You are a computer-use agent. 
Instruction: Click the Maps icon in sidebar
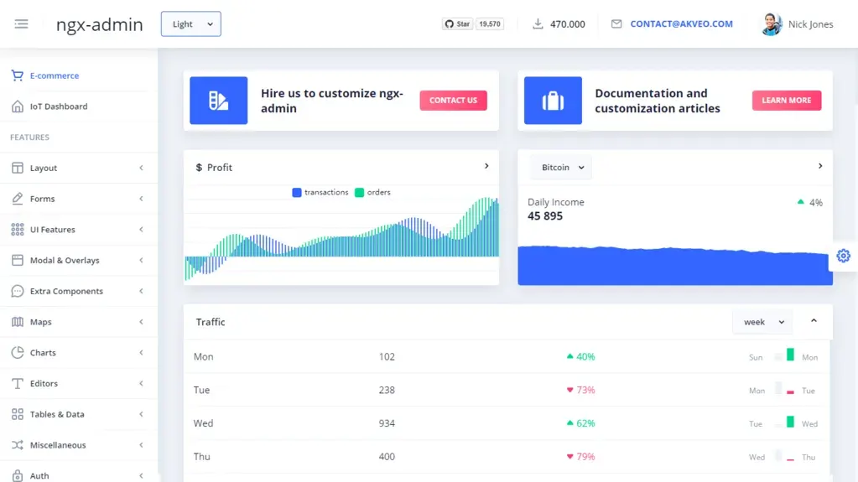pyautogui.click(x=18, y=322)
